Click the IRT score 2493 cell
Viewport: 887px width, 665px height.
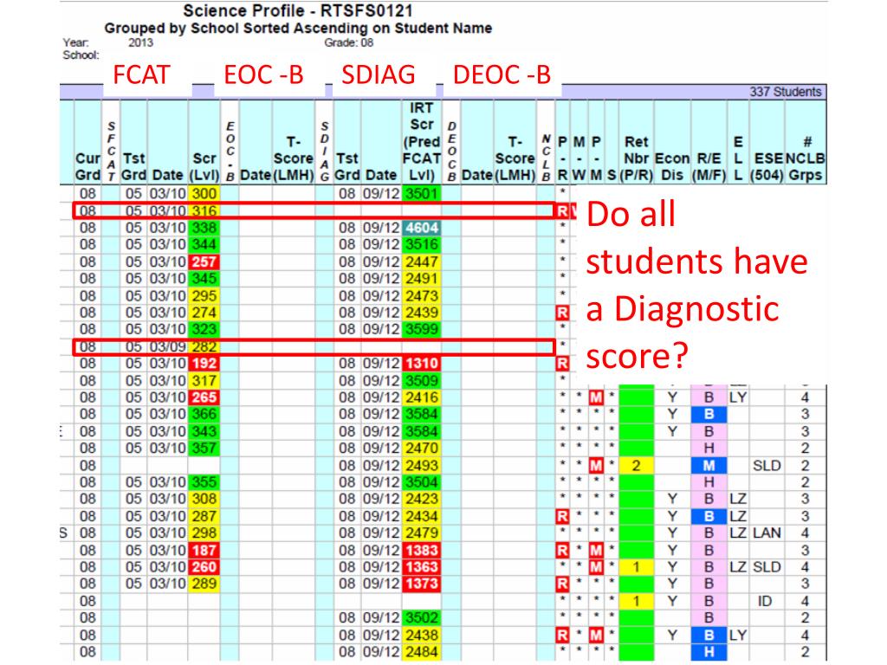422,465
